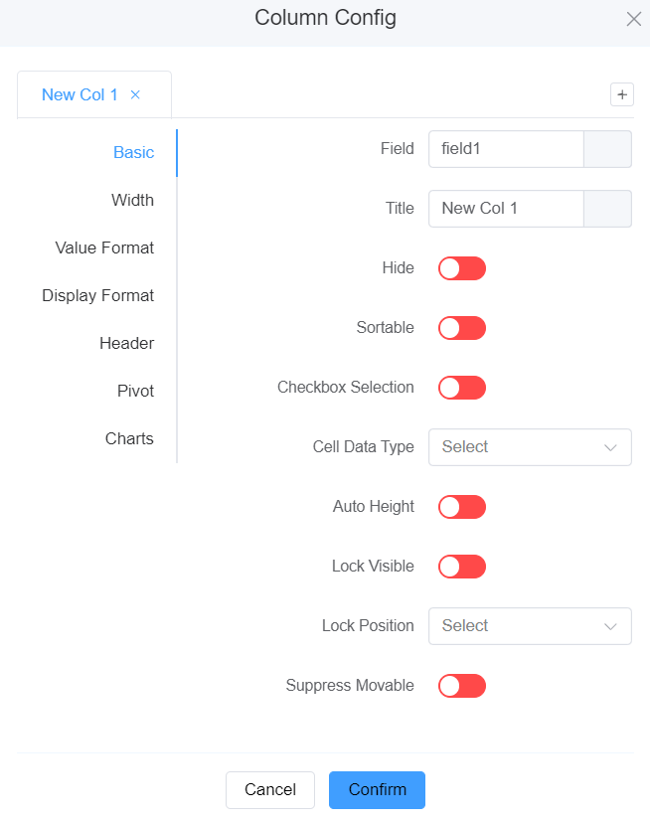Enable Suppress Movable switch
650x823 pixels.
(461, 686)
